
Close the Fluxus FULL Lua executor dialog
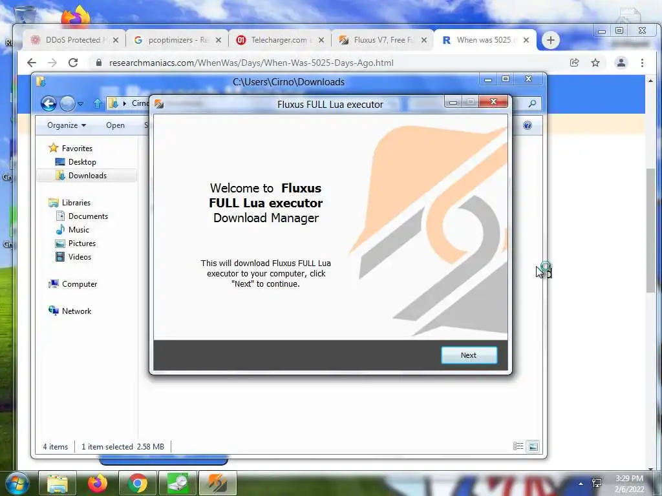pos(493,101)
